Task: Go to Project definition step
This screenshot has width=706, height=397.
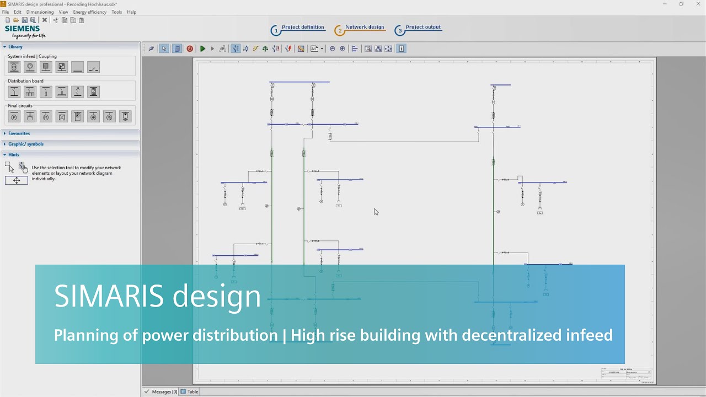Action: tap(298, 29)
